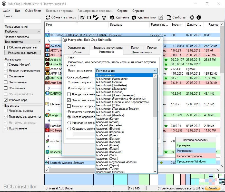Image resolution: width=225 pixels, height=192 pixels.
Task: Choose По умолчанию highlighted option
Action: 124,75
